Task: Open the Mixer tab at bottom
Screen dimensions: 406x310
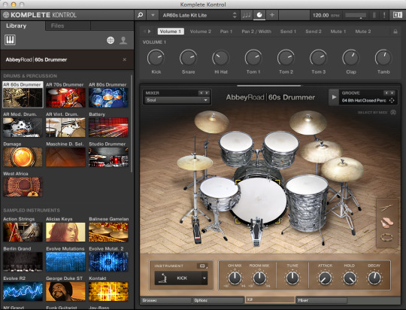Action: 322,300
